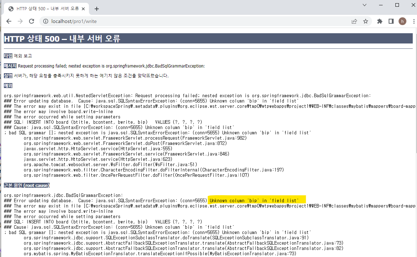The width and height of the screenshot is (417, 257).
Task: Click 'OncePerRequestFilter.doFilter' stack line
Action: coord(136,175)
